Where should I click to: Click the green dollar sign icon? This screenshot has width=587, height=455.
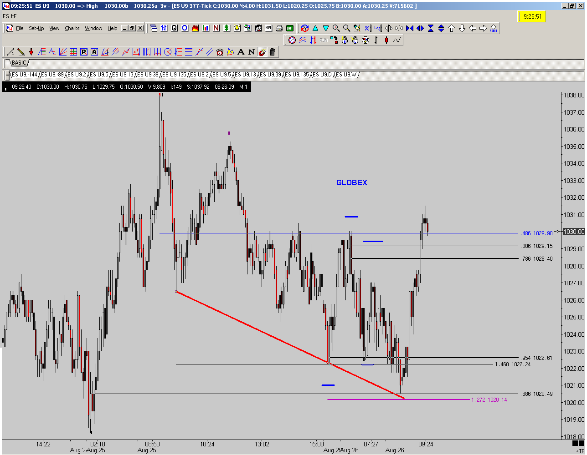point(227,28)
